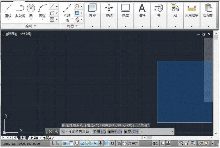Expand the command line history arrow
220x148 pixels.
click(172, 132)
